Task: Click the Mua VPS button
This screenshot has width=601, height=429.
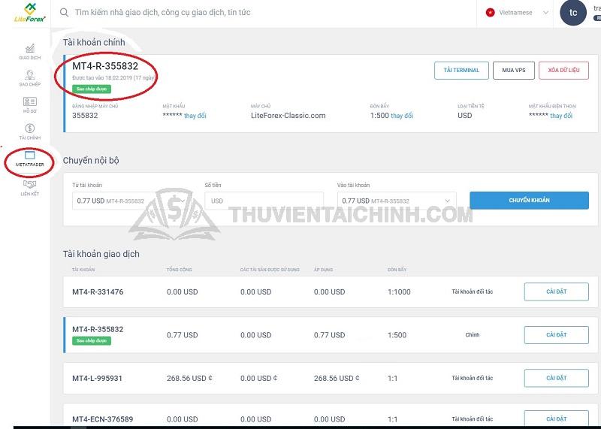Action: (x=514, y=70)
